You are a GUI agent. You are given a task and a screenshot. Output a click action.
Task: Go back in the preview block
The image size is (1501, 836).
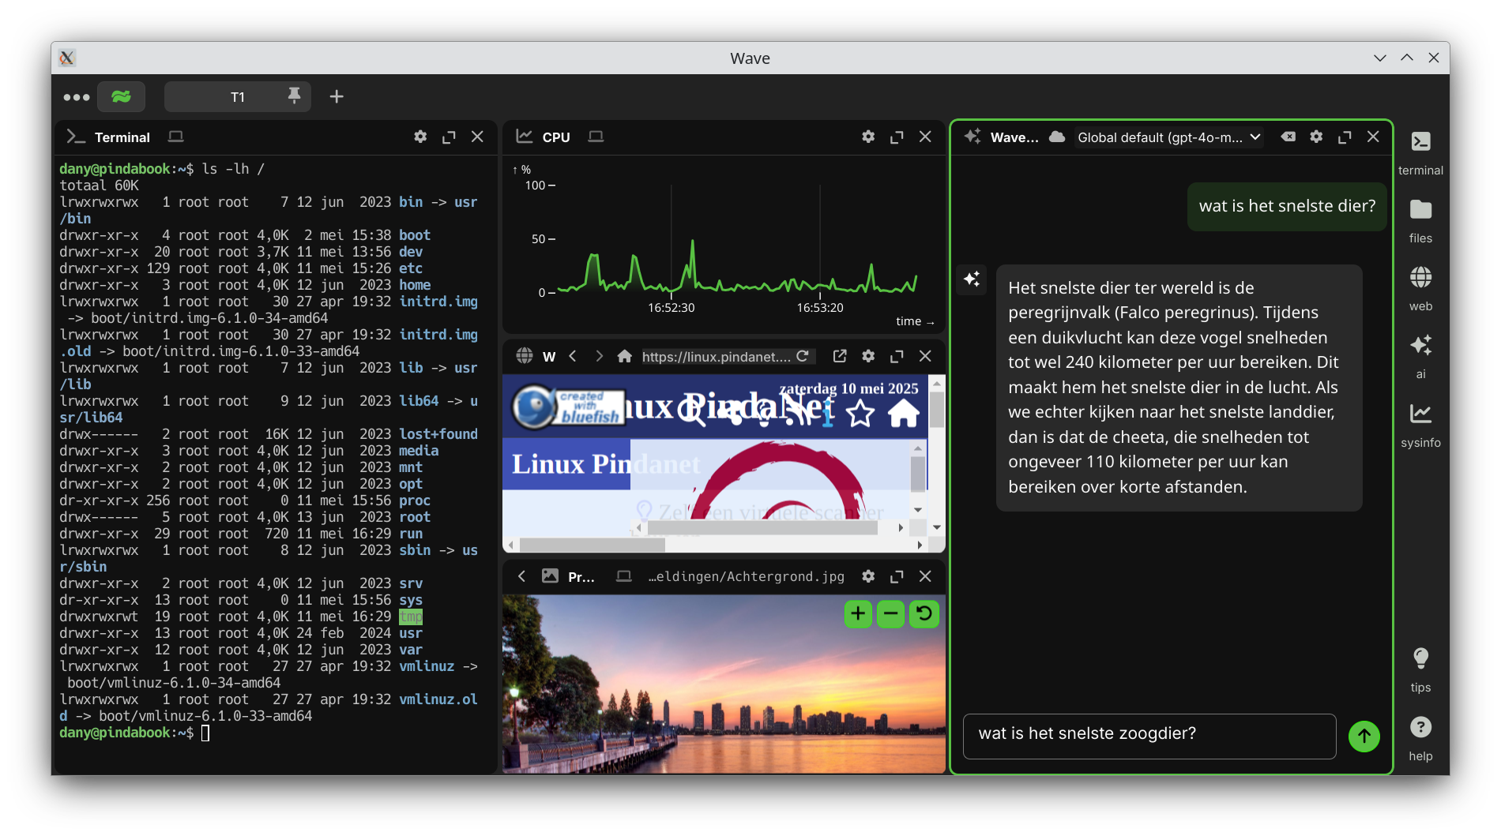pyautogui.click(x=521, y=576)
